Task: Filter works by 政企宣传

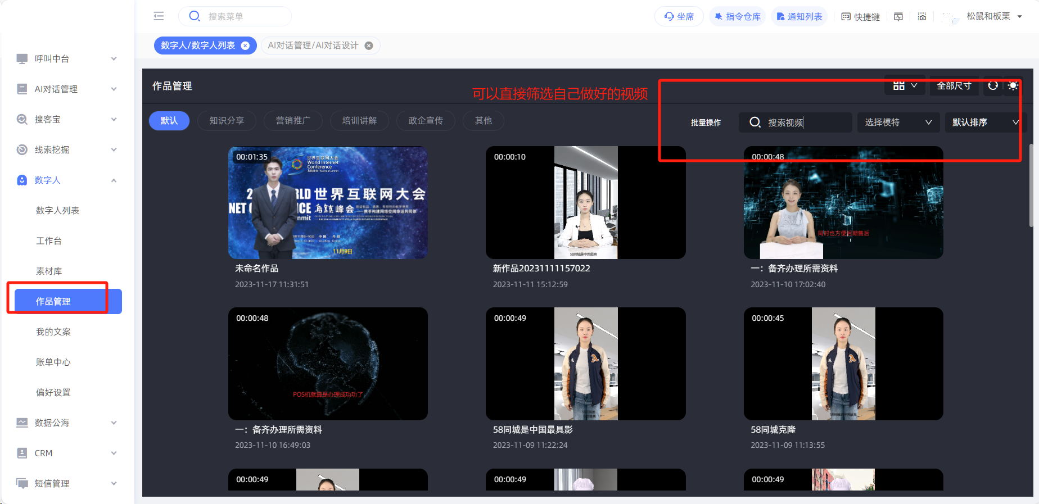Action: coord(426,121)
